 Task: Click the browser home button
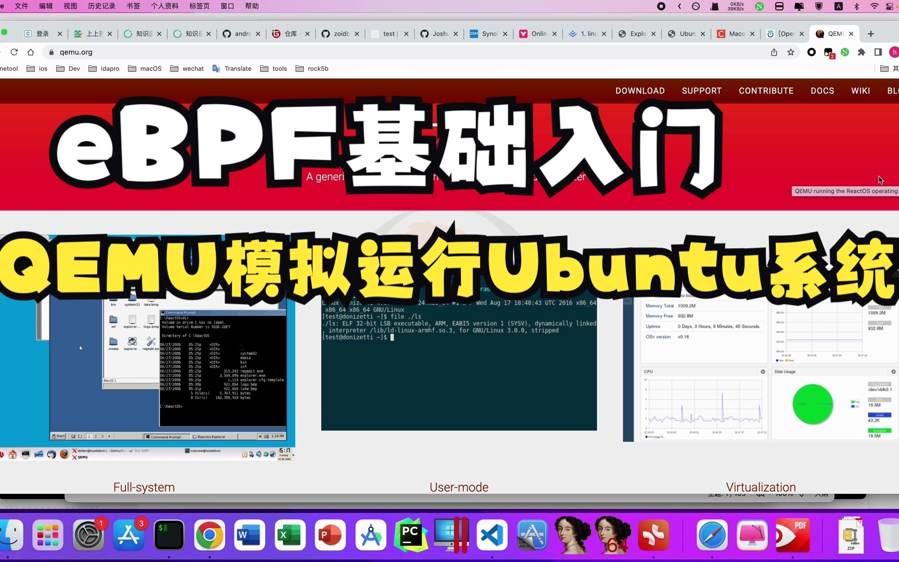31,52
